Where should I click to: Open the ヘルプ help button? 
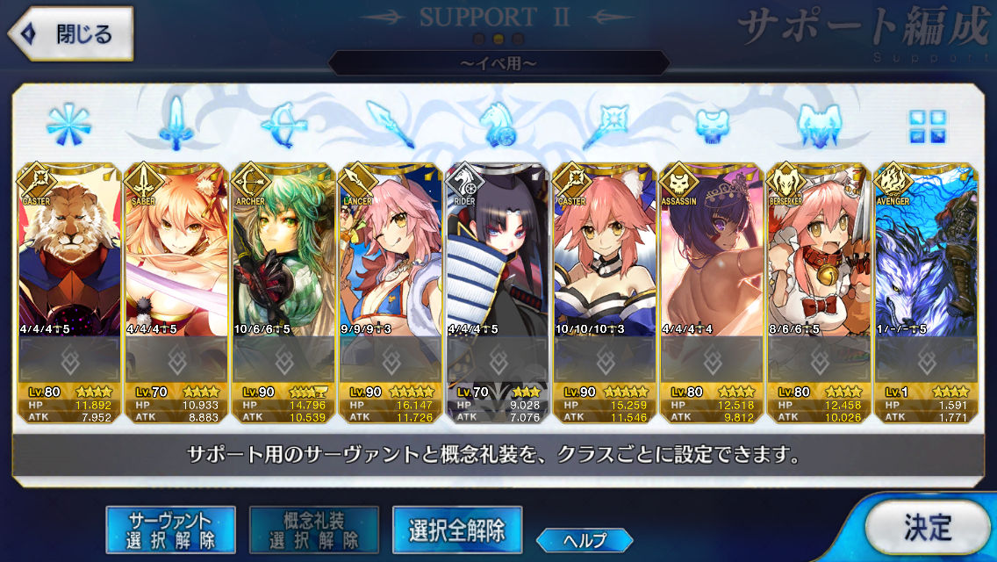pos(585,540)
